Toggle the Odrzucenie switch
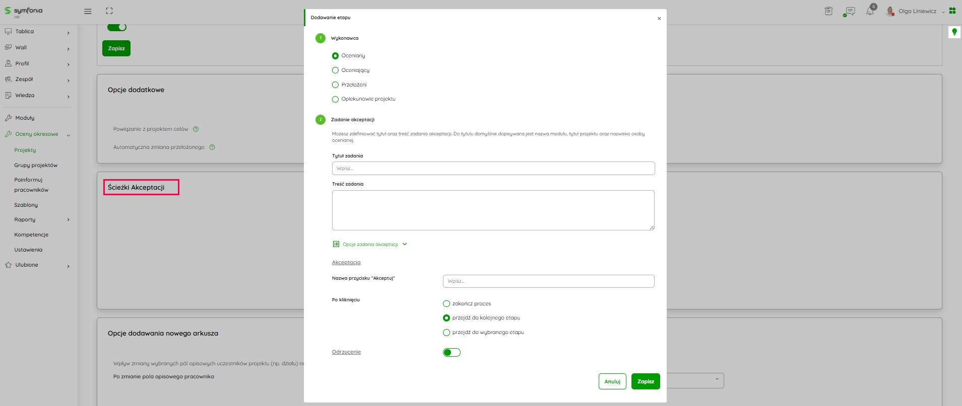 click(x=452, y=352)
